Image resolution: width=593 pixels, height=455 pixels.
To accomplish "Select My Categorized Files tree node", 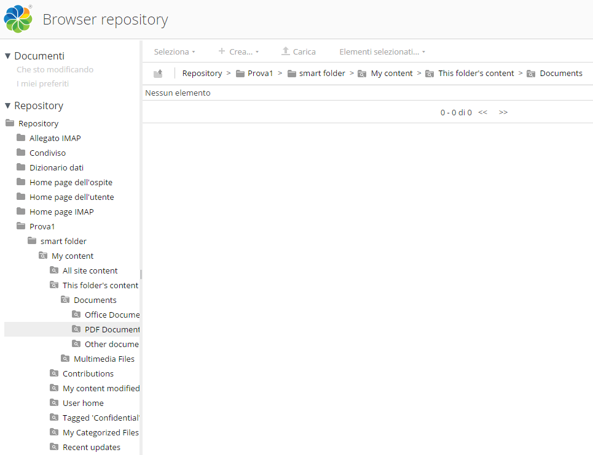I will point(101,432).
